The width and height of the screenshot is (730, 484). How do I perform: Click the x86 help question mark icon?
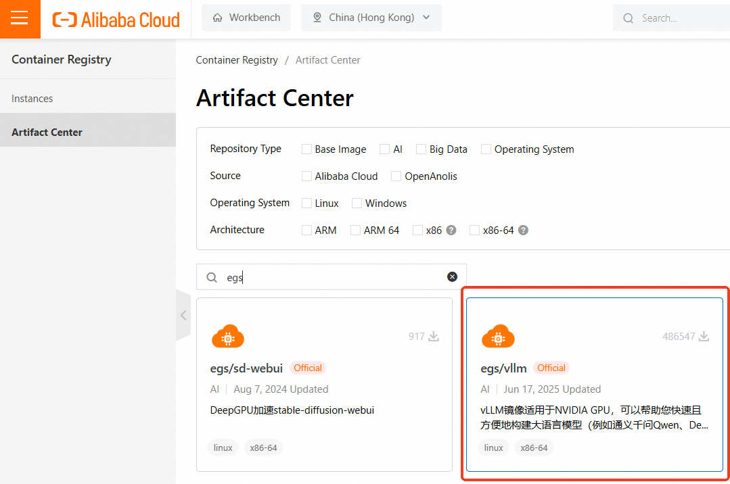[451, 230]
